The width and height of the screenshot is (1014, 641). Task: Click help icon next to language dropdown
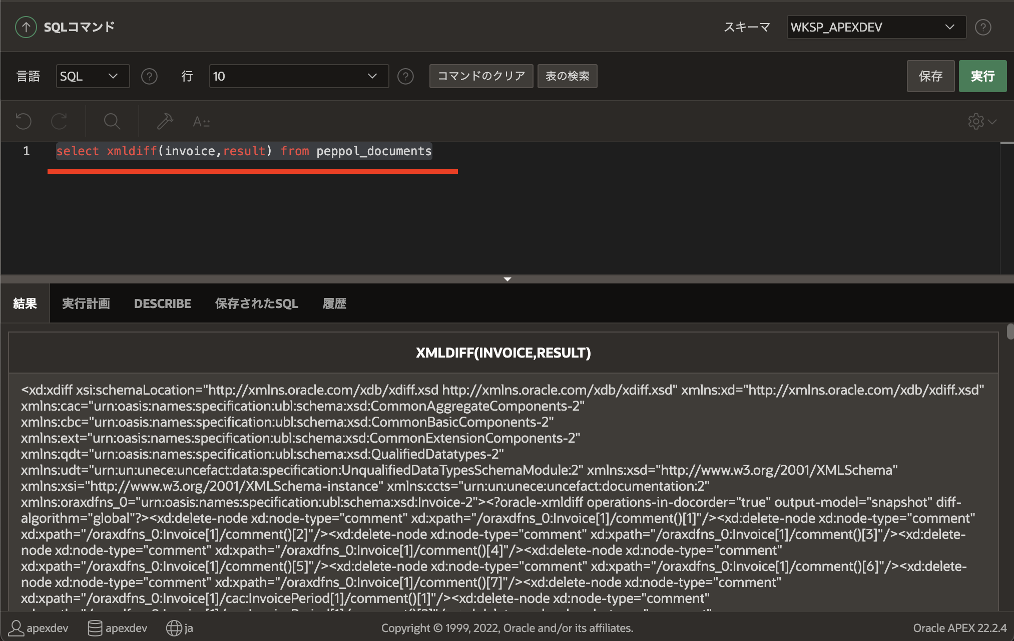[x=149, y=76]
